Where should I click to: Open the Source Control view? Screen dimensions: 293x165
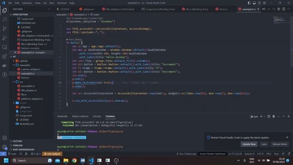coord(5,28)
